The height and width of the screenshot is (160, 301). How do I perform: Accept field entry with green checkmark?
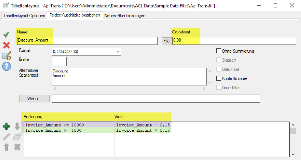coord(6,35)
